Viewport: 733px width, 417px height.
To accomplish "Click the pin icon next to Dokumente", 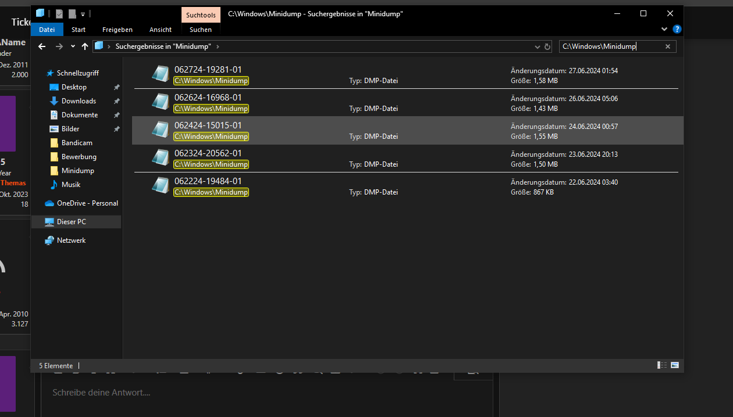I will pyautogui.click(x=116, y=115).
